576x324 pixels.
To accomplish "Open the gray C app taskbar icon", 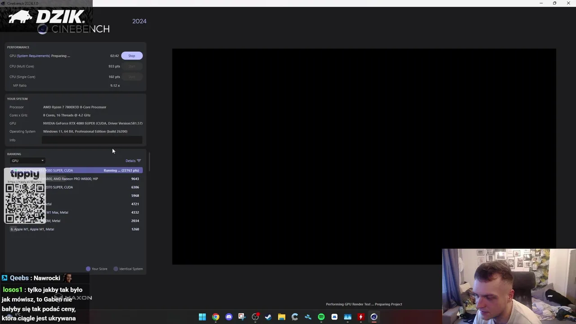I will point(295,317).
